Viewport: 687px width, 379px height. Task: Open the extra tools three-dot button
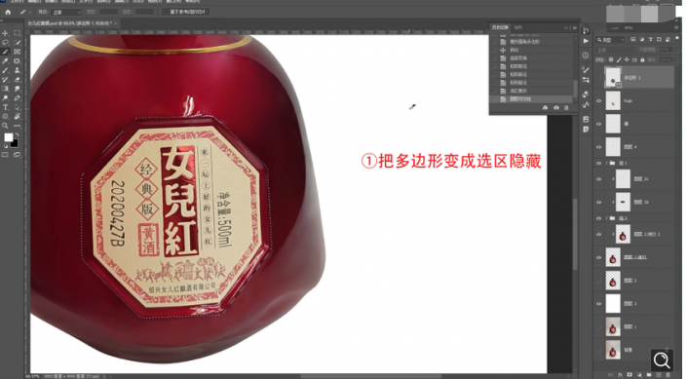point(18,126)
